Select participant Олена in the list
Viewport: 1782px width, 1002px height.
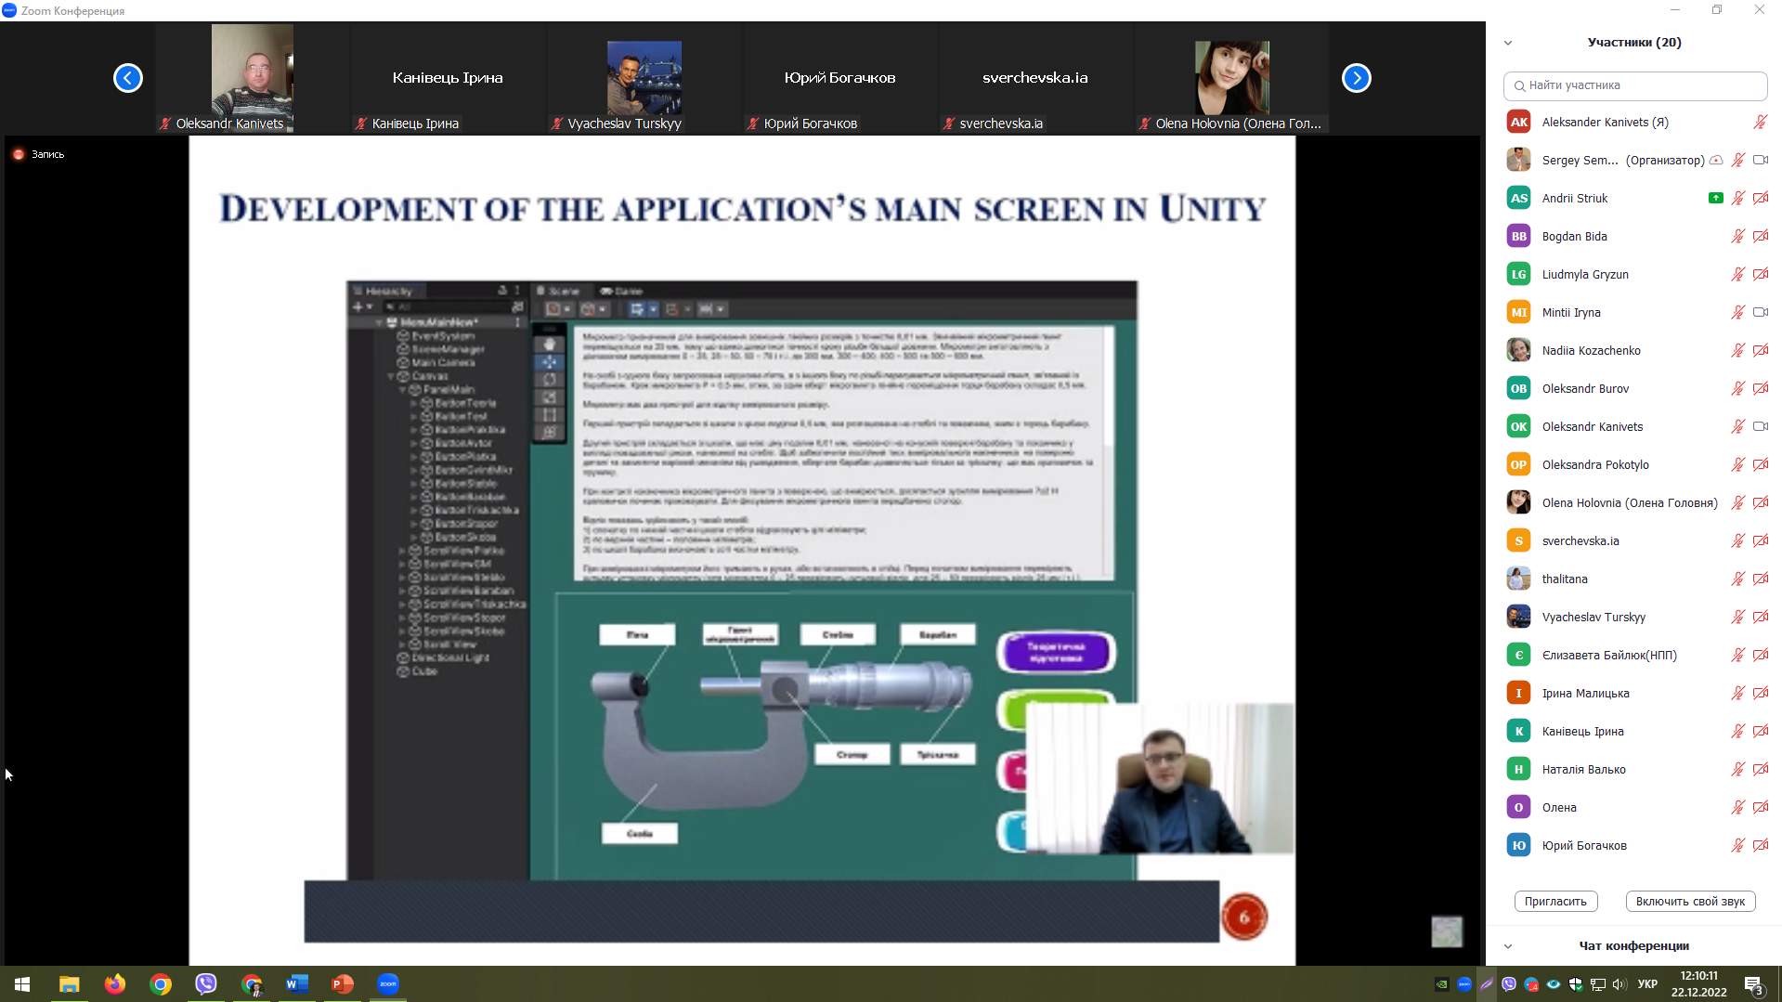pos(1633,807)
